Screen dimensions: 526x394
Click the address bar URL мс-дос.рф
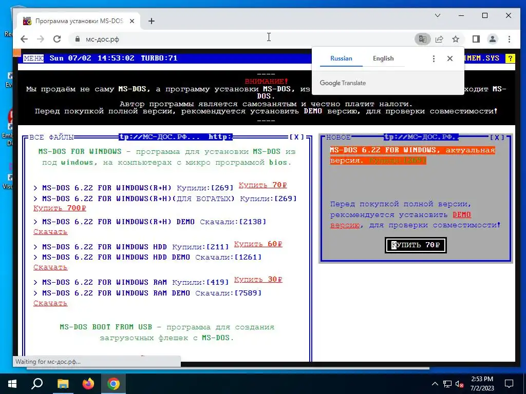pyautogui.click(x=102, y=39)
